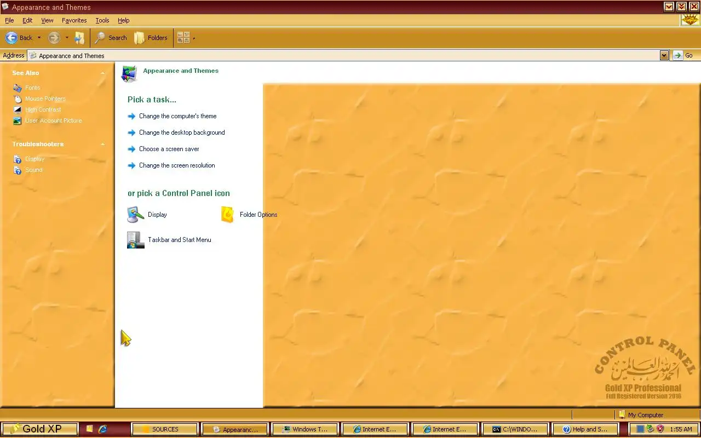Toggle the Folders pane button
Viewport: 701px width, 438px height.
(x=151, y=38)
